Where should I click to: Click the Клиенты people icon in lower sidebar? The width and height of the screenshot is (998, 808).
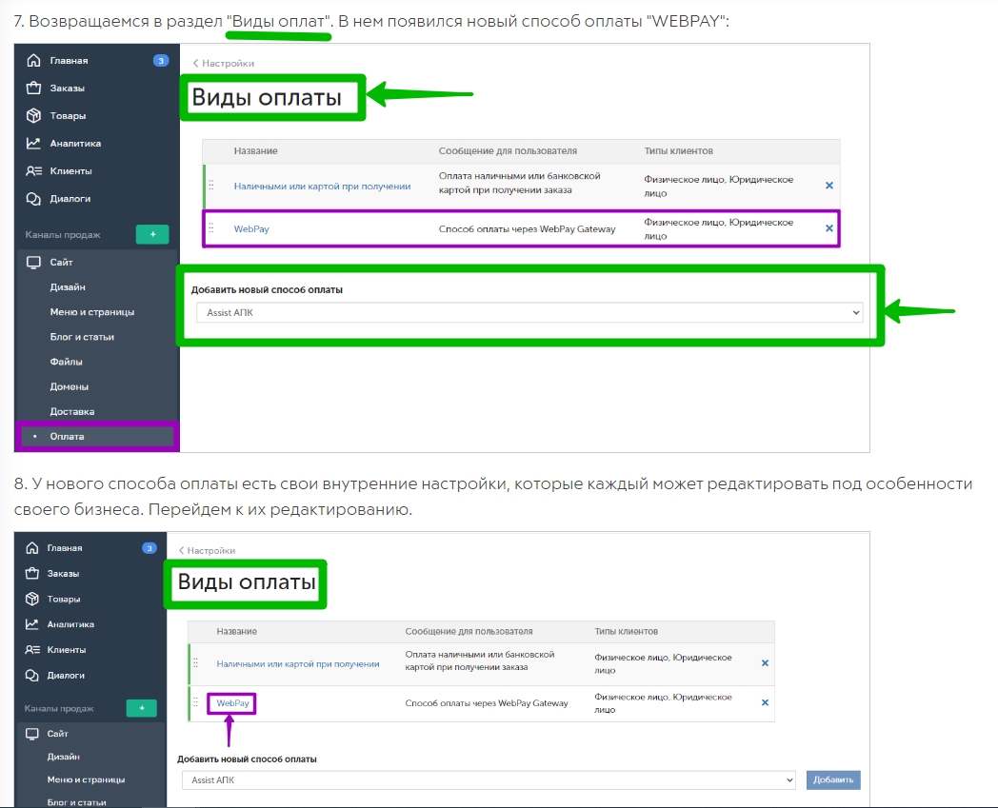coord(32,650)
